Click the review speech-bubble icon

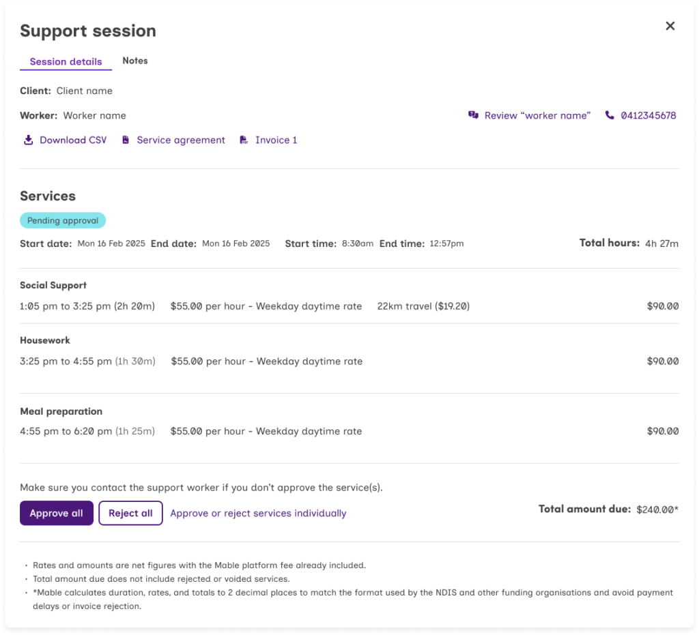(473, 115)
